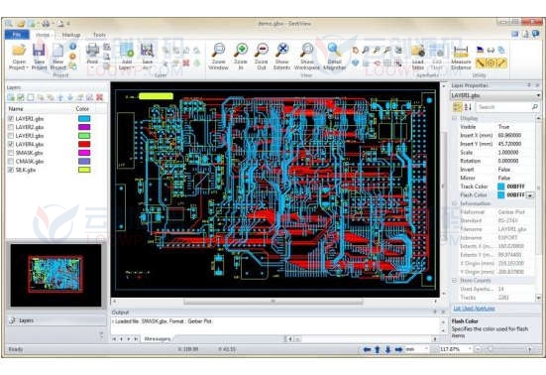The image size is (546, 375).
Task: Open the Tools ribbon tab
Action: tap(99, 35)
